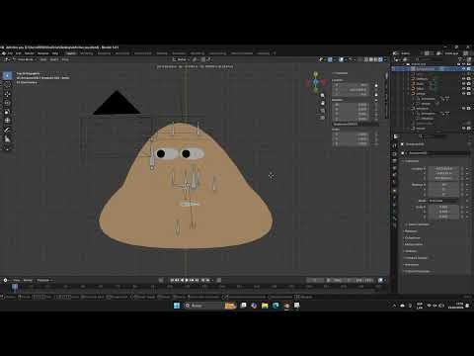
Task: Open the Pose menu in viewport header
Action: pos(65,59)
